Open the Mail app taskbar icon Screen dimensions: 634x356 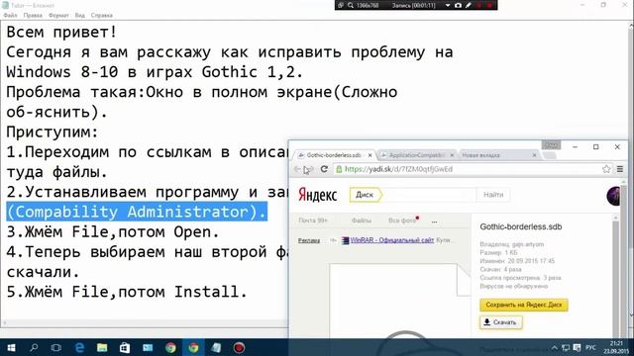tap(148, 347)
